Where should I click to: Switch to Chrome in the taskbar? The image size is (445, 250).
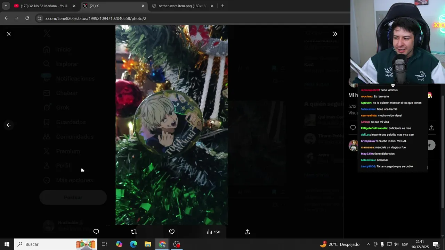[x=162, y=244]
